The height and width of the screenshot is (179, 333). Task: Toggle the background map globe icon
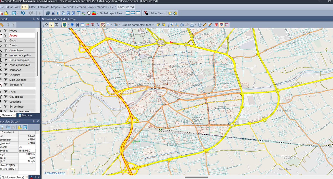[x=64, y=25]
